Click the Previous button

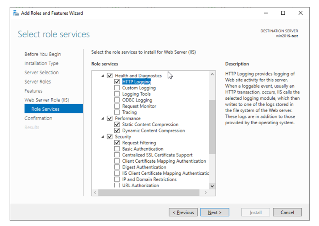pos(183,212)
